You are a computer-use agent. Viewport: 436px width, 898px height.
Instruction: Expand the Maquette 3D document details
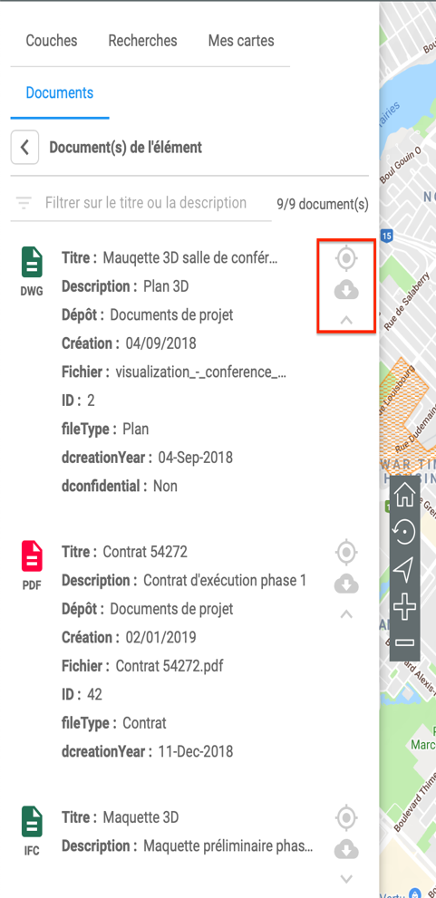(346, 879)
